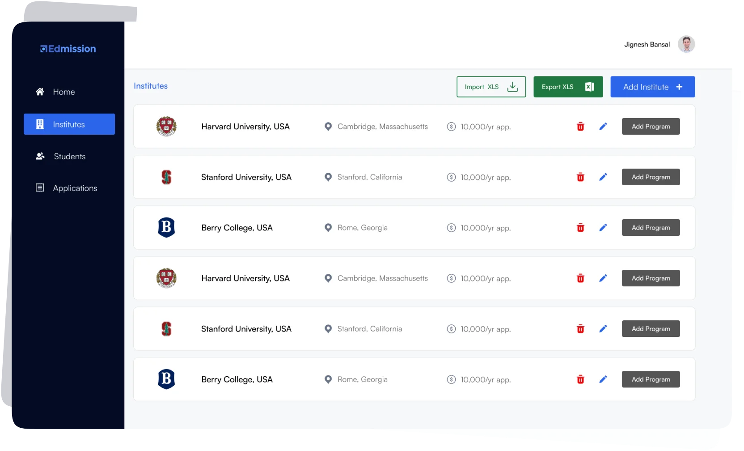Viewport: 744px width, 451px height.
Task: Click the second Stanford tree logo
Action: click(166, 329)
